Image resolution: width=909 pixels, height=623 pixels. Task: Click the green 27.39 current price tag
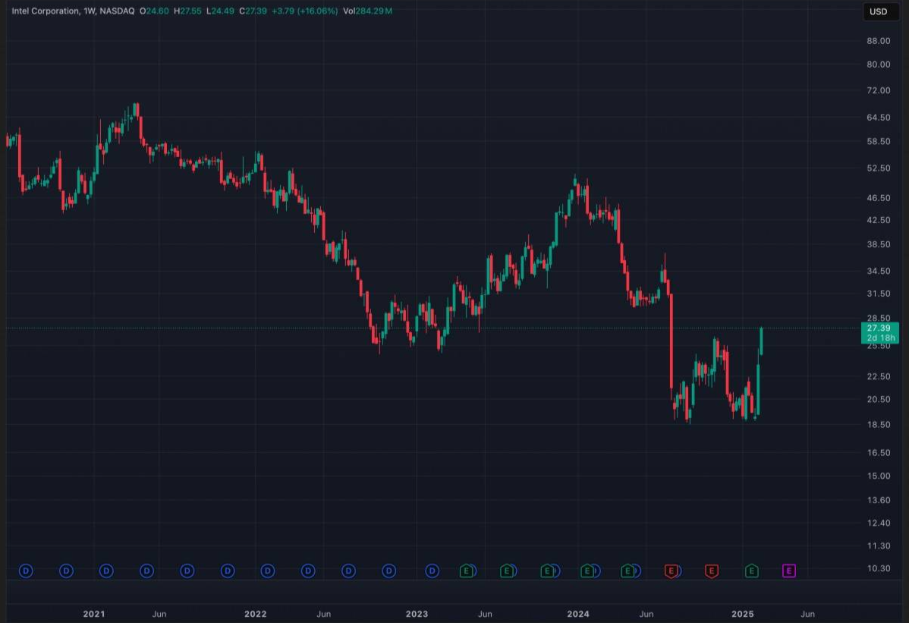(879, 328)
